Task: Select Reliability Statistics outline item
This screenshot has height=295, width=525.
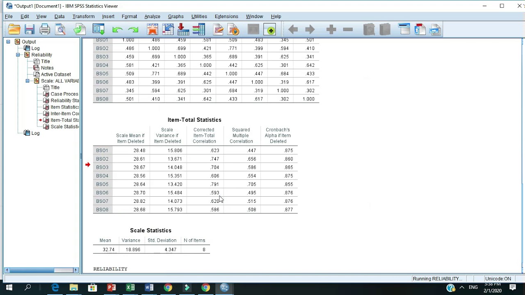Action: click(x=64, y=101)
